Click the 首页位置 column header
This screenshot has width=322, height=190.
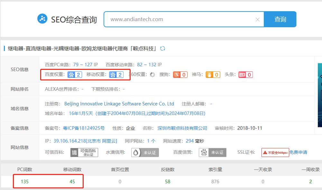120,169
